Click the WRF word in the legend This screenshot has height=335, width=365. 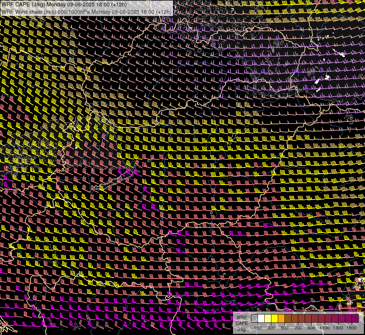(242, 318)
